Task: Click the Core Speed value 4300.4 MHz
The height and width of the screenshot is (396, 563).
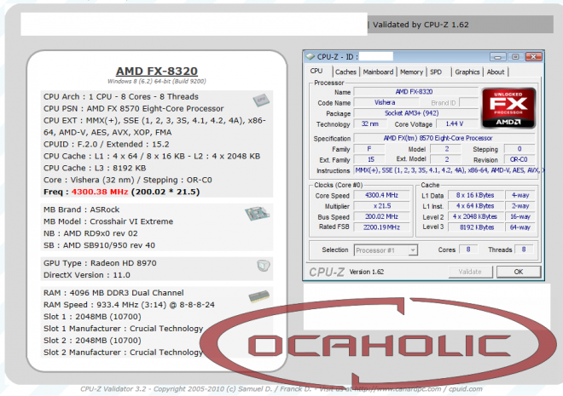Action: tap(381, 195)
